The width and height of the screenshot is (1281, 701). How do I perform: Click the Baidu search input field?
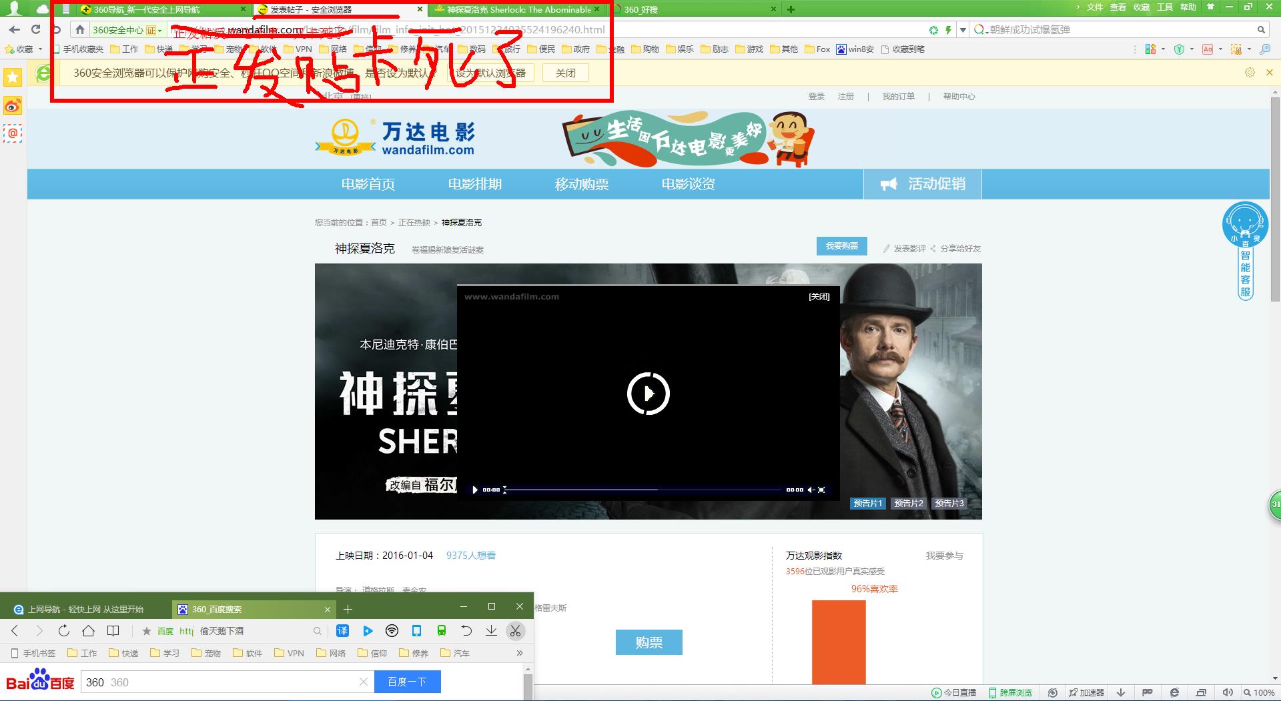(x=227, y=682)
